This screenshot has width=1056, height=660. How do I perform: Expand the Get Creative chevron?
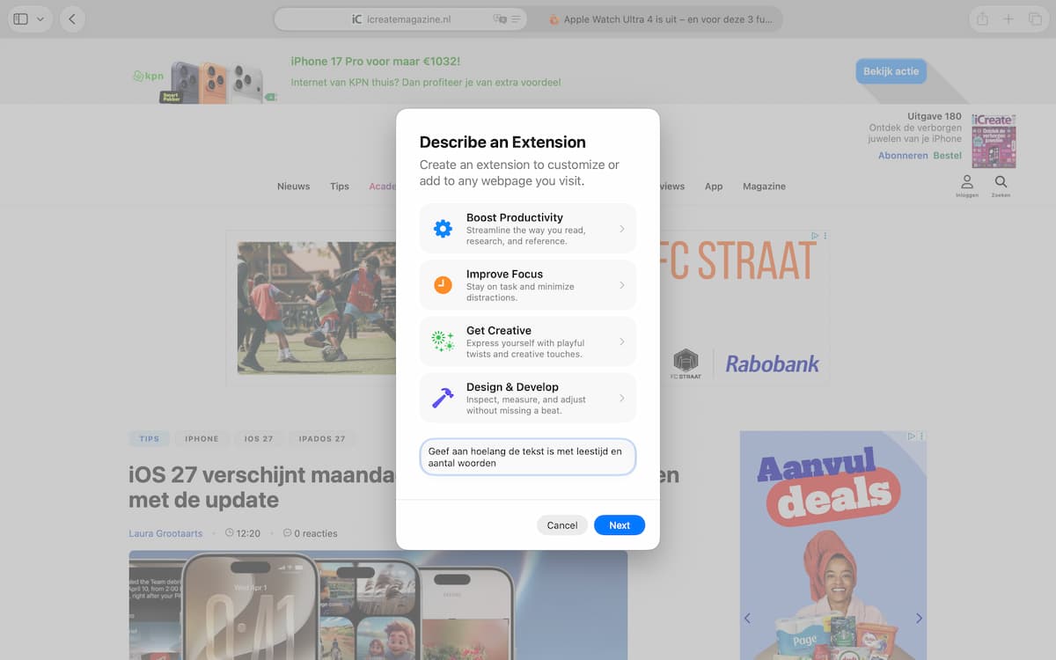pos(622,341)
